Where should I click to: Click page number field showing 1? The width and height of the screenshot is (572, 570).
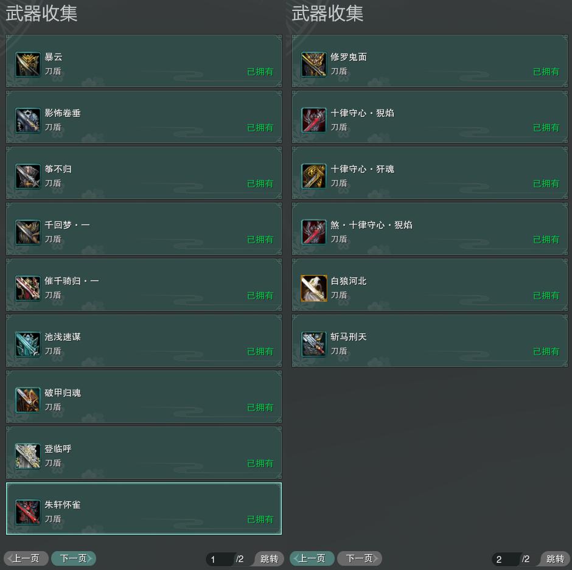pyautogui.click(x=220, y=559)
